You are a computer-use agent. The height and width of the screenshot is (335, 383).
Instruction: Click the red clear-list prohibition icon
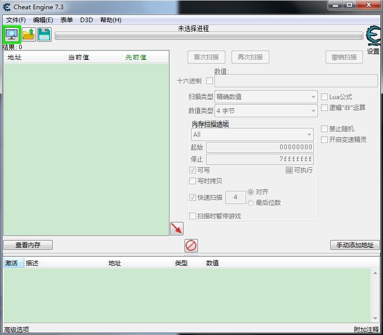(x=191, y=246)
